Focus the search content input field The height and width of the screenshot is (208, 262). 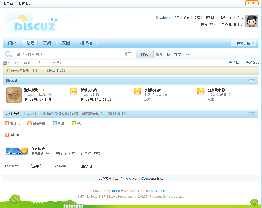tap(69, 54)
